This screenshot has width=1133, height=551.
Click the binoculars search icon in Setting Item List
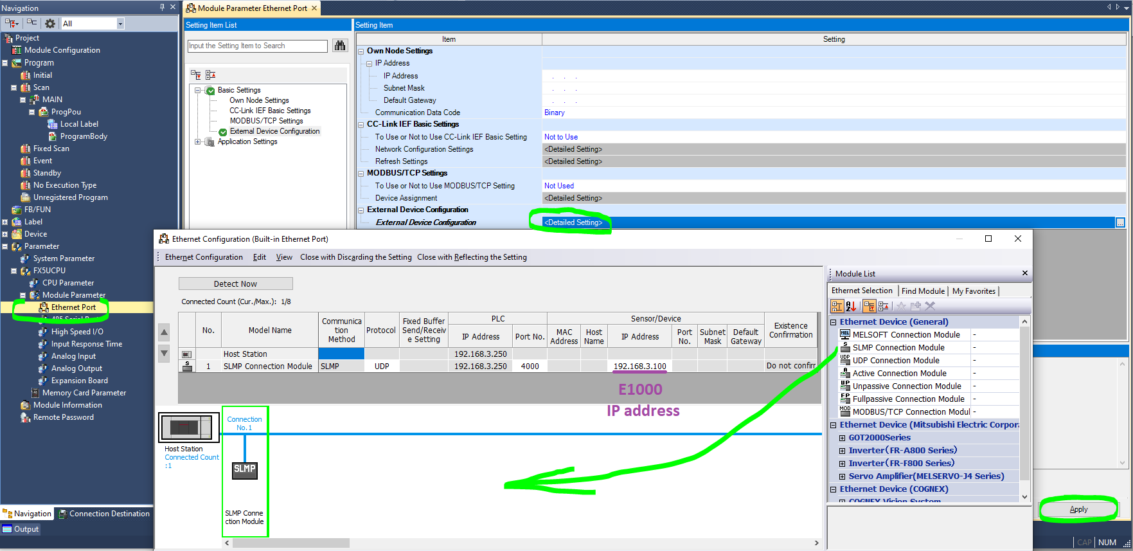click(x=340, y=46)
